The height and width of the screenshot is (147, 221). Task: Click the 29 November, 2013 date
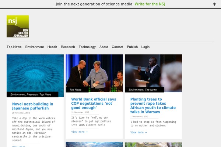(21, 113)
